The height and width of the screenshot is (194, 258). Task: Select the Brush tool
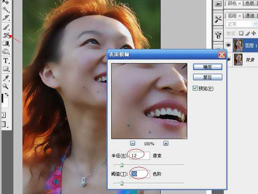click(6, 27)
